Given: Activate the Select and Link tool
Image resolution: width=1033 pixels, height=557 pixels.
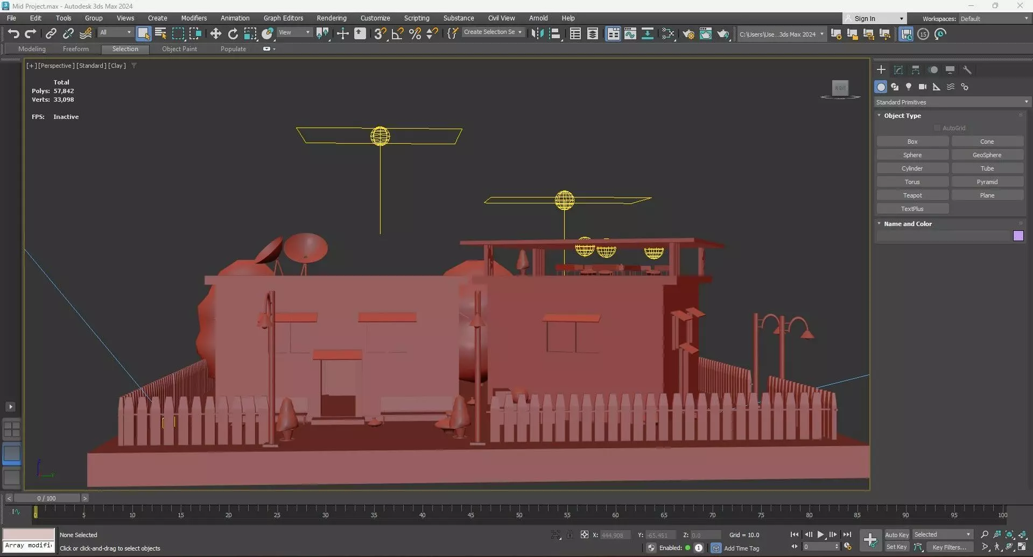Looking at the screenshot, I should click(x=51, y=34).
